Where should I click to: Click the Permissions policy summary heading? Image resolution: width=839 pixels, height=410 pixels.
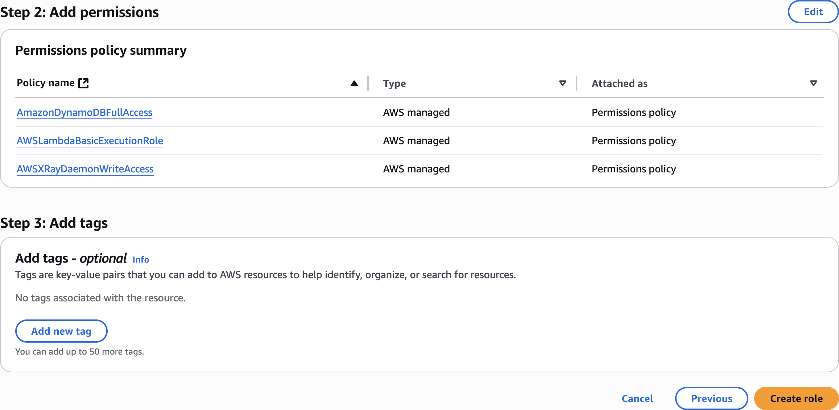[101, 50]
